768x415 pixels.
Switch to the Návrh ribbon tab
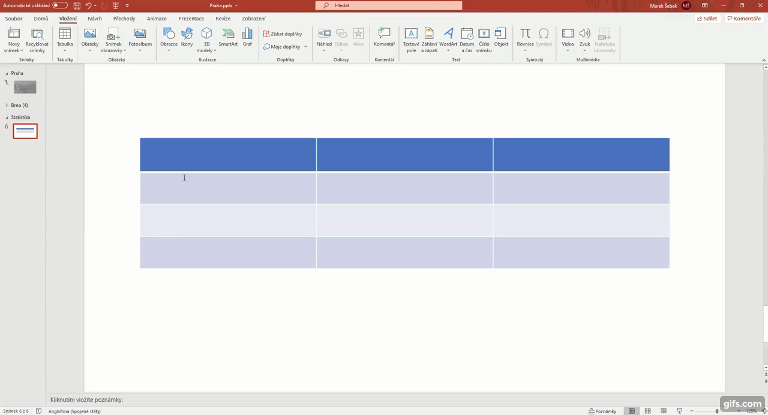pyautogui.click(x=94, y=19)
